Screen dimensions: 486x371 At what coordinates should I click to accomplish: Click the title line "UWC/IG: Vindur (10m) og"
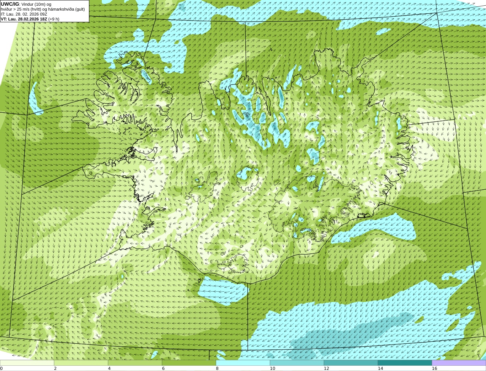pyautogui.click(x=26, y=4)
